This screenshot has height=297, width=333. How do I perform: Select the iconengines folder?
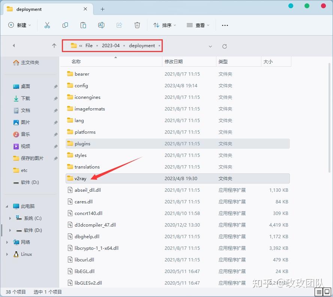coord(177,97)
